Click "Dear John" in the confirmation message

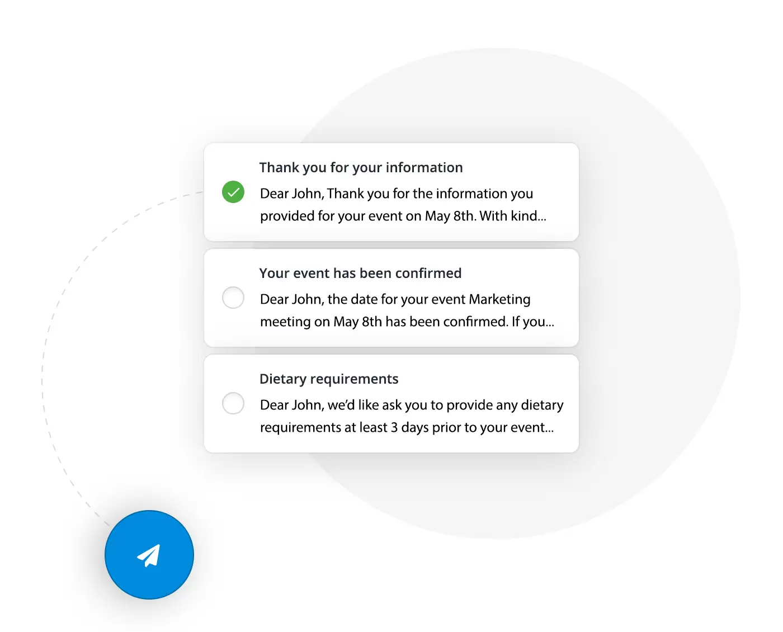coord(291,299)
